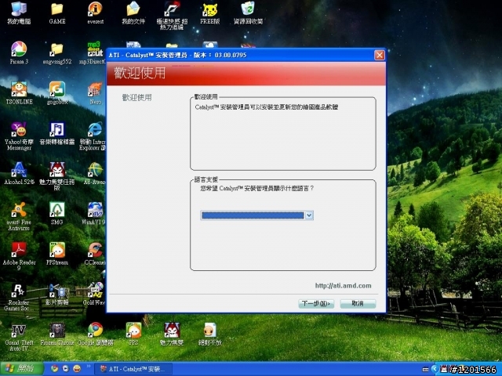
Task: Open the SMG desktop shortcut
Action: pyautogui.click(x=57, y=214)
